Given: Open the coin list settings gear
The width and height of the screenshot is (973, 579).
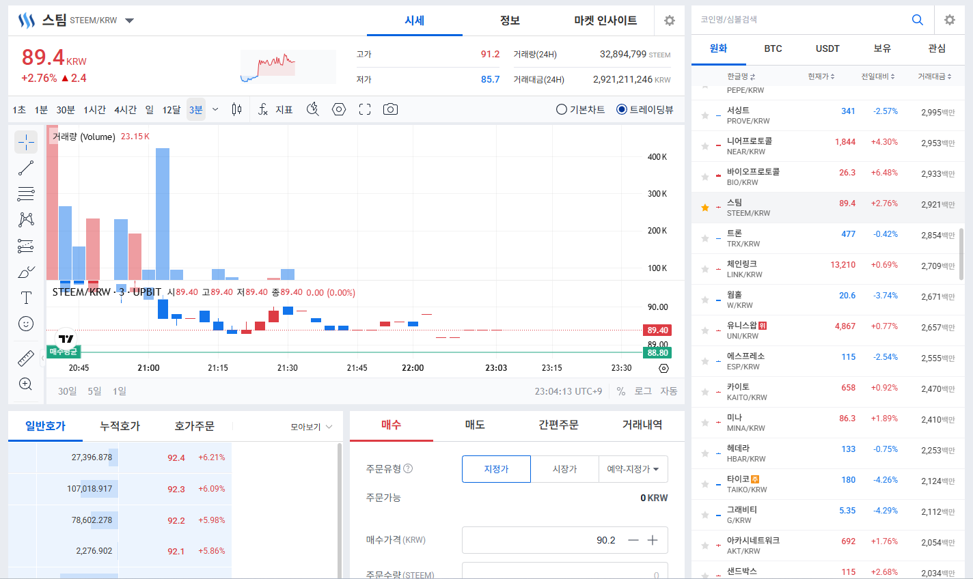Looking at the screenshot, I should click(x=950, y=20).
